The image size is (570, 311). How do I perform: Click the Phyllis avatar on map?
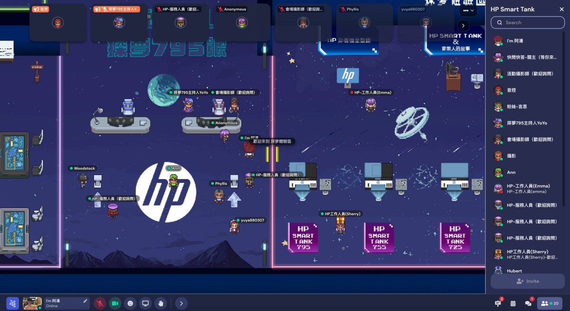218,195
